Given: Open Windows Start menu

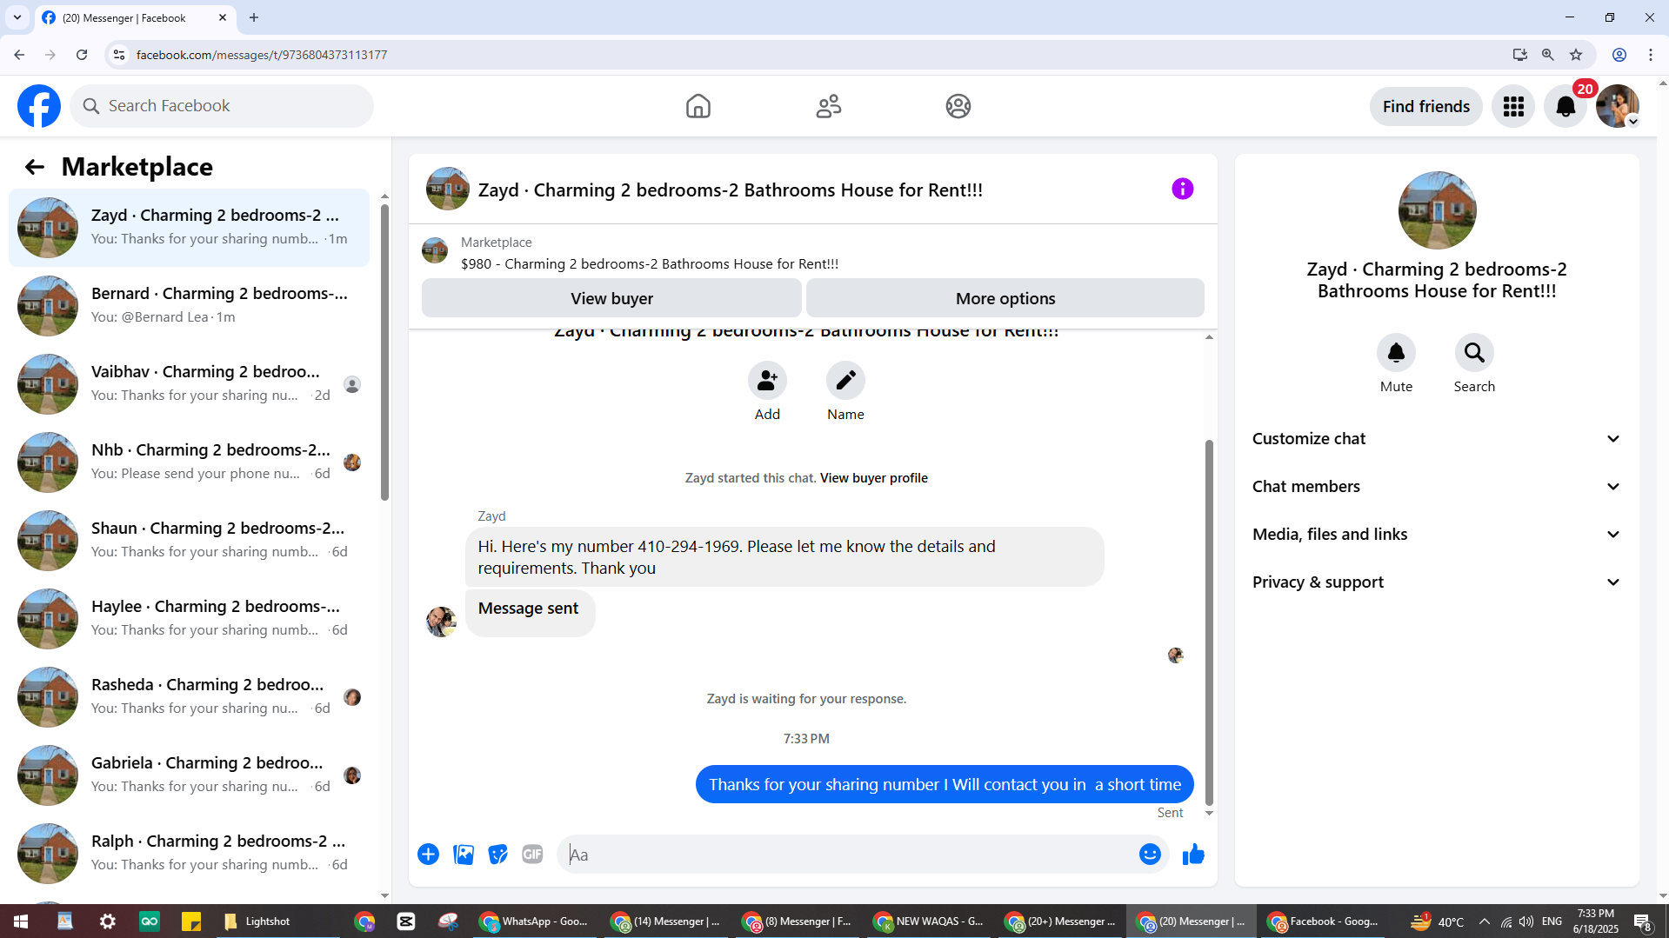Looking at the screenshot, I should click(x=21, y=921).
